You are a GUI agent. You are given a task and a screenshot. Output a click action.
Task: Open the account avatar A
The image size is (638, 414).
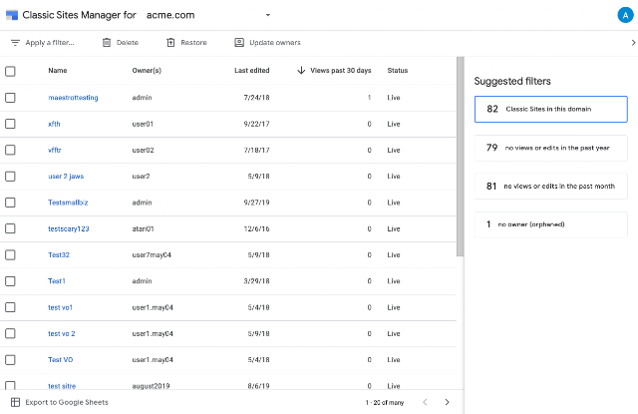[x=625, y=15]
